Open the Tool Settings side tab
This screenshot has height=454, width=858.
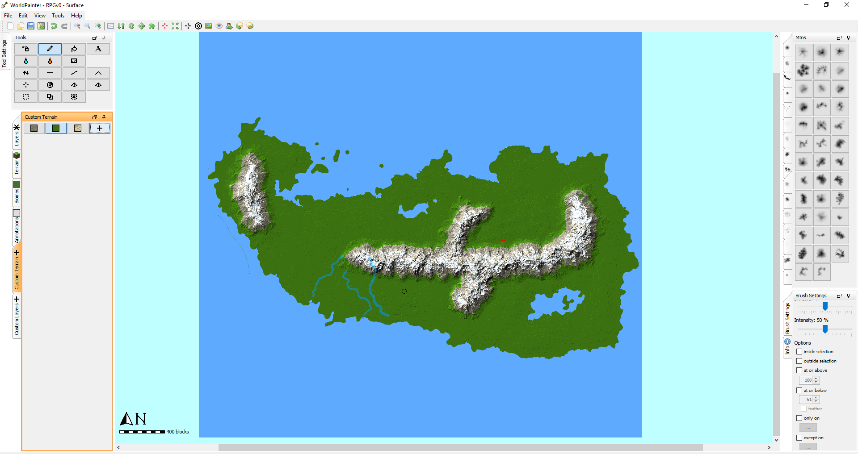point(4,52)
